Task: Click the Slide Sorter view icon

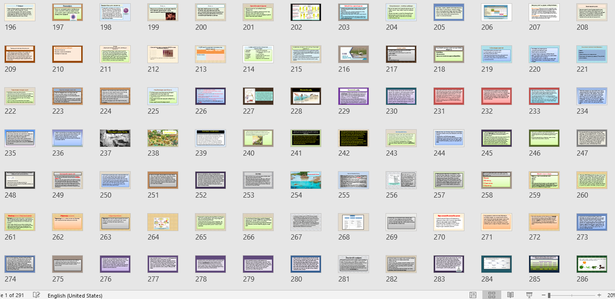Action: click(x=491, y=295)
